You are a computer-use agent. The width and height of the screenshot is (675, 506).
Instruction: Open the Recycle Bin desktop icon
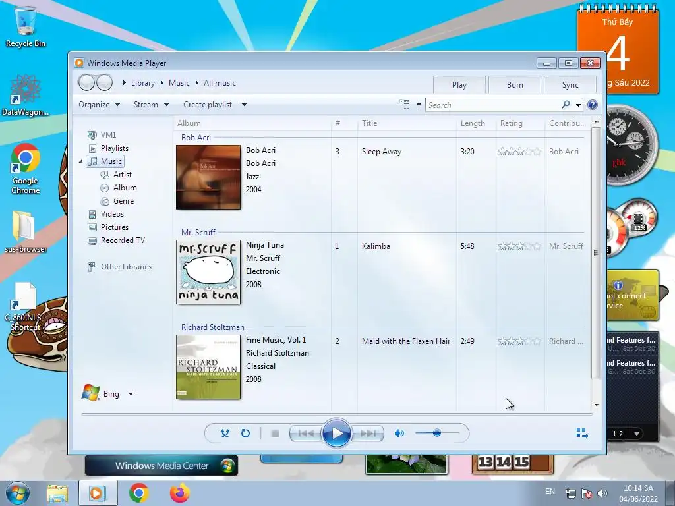click(26, 26)
